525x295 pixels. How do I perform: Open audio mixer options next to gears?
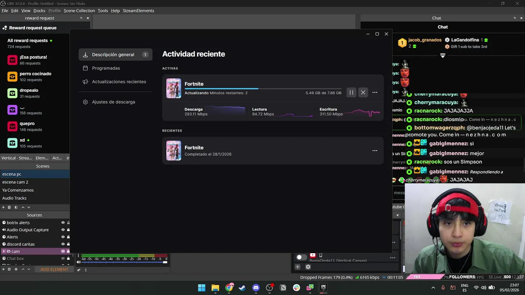point(86,270)
